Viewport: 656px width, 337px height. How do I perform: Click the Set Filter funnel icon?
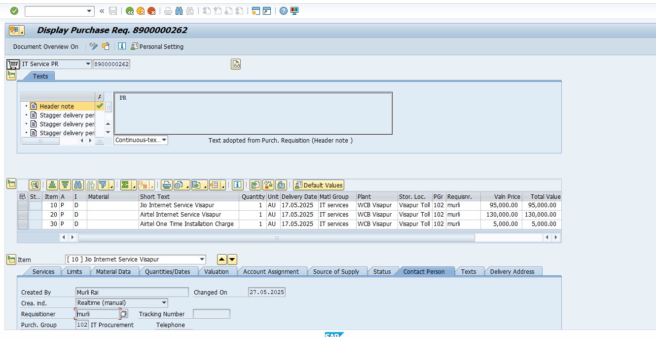(x=104, y=185)
